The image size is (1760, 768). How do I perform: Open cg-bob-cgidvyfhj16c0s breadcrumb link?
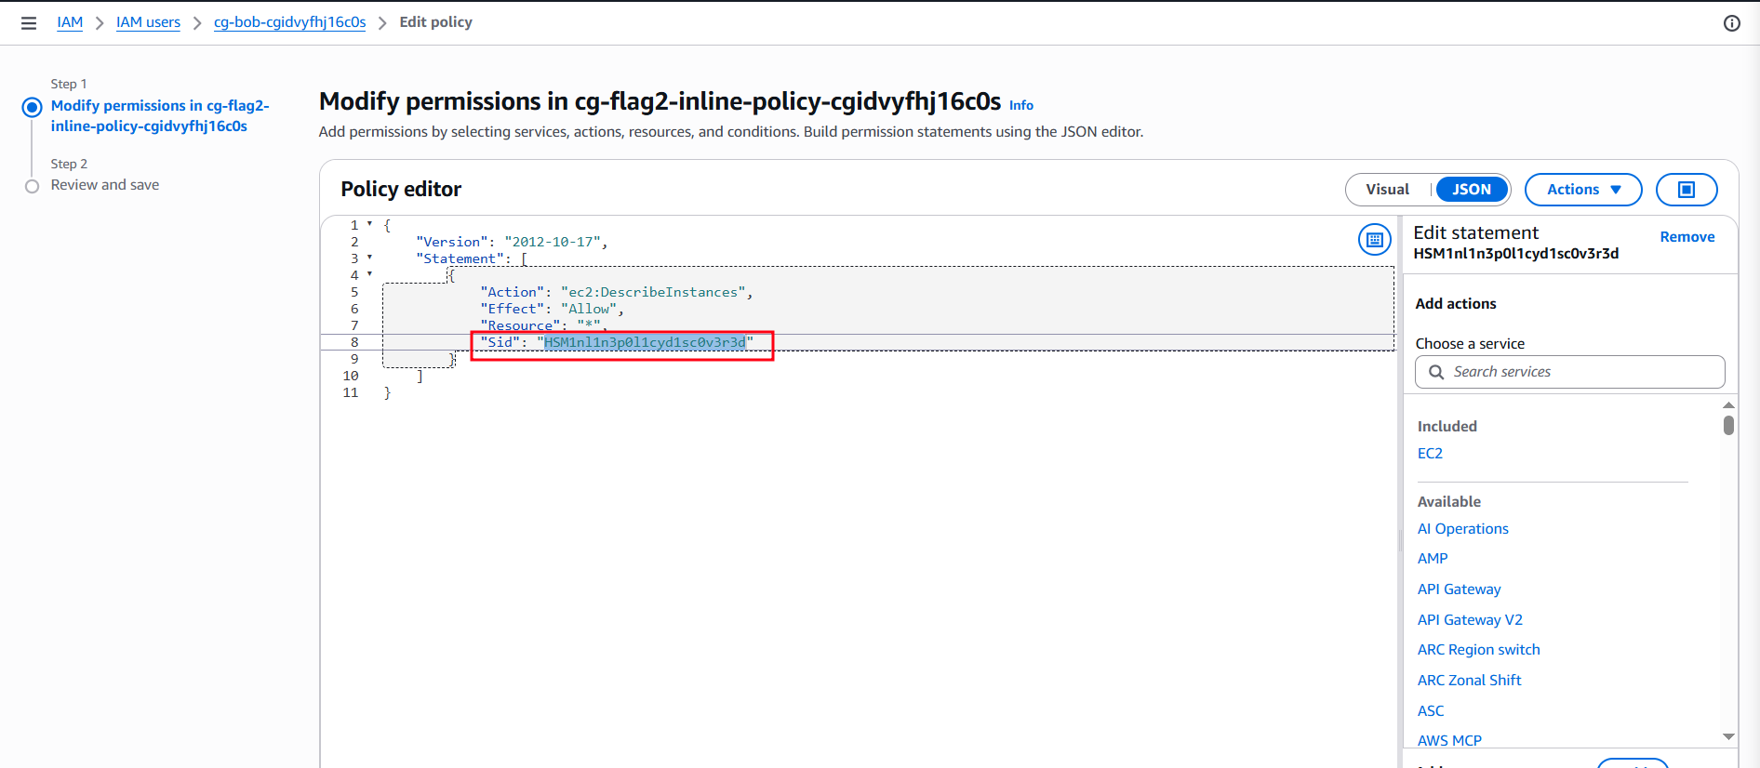(289, 22)
